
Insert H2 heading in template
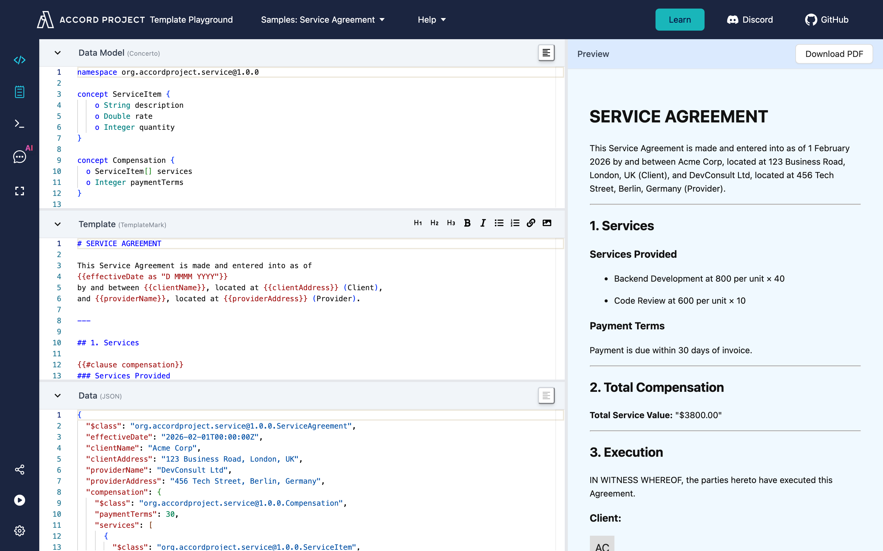point(434,223)
